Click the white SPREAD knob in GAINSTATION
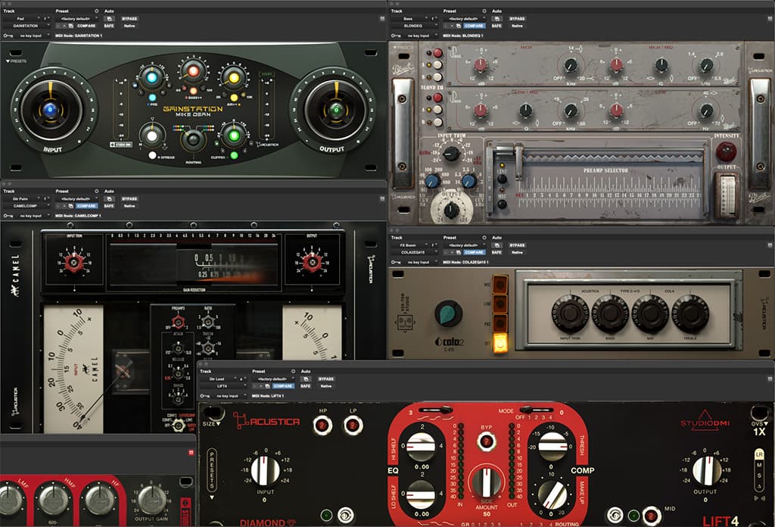 click(152, 136)
